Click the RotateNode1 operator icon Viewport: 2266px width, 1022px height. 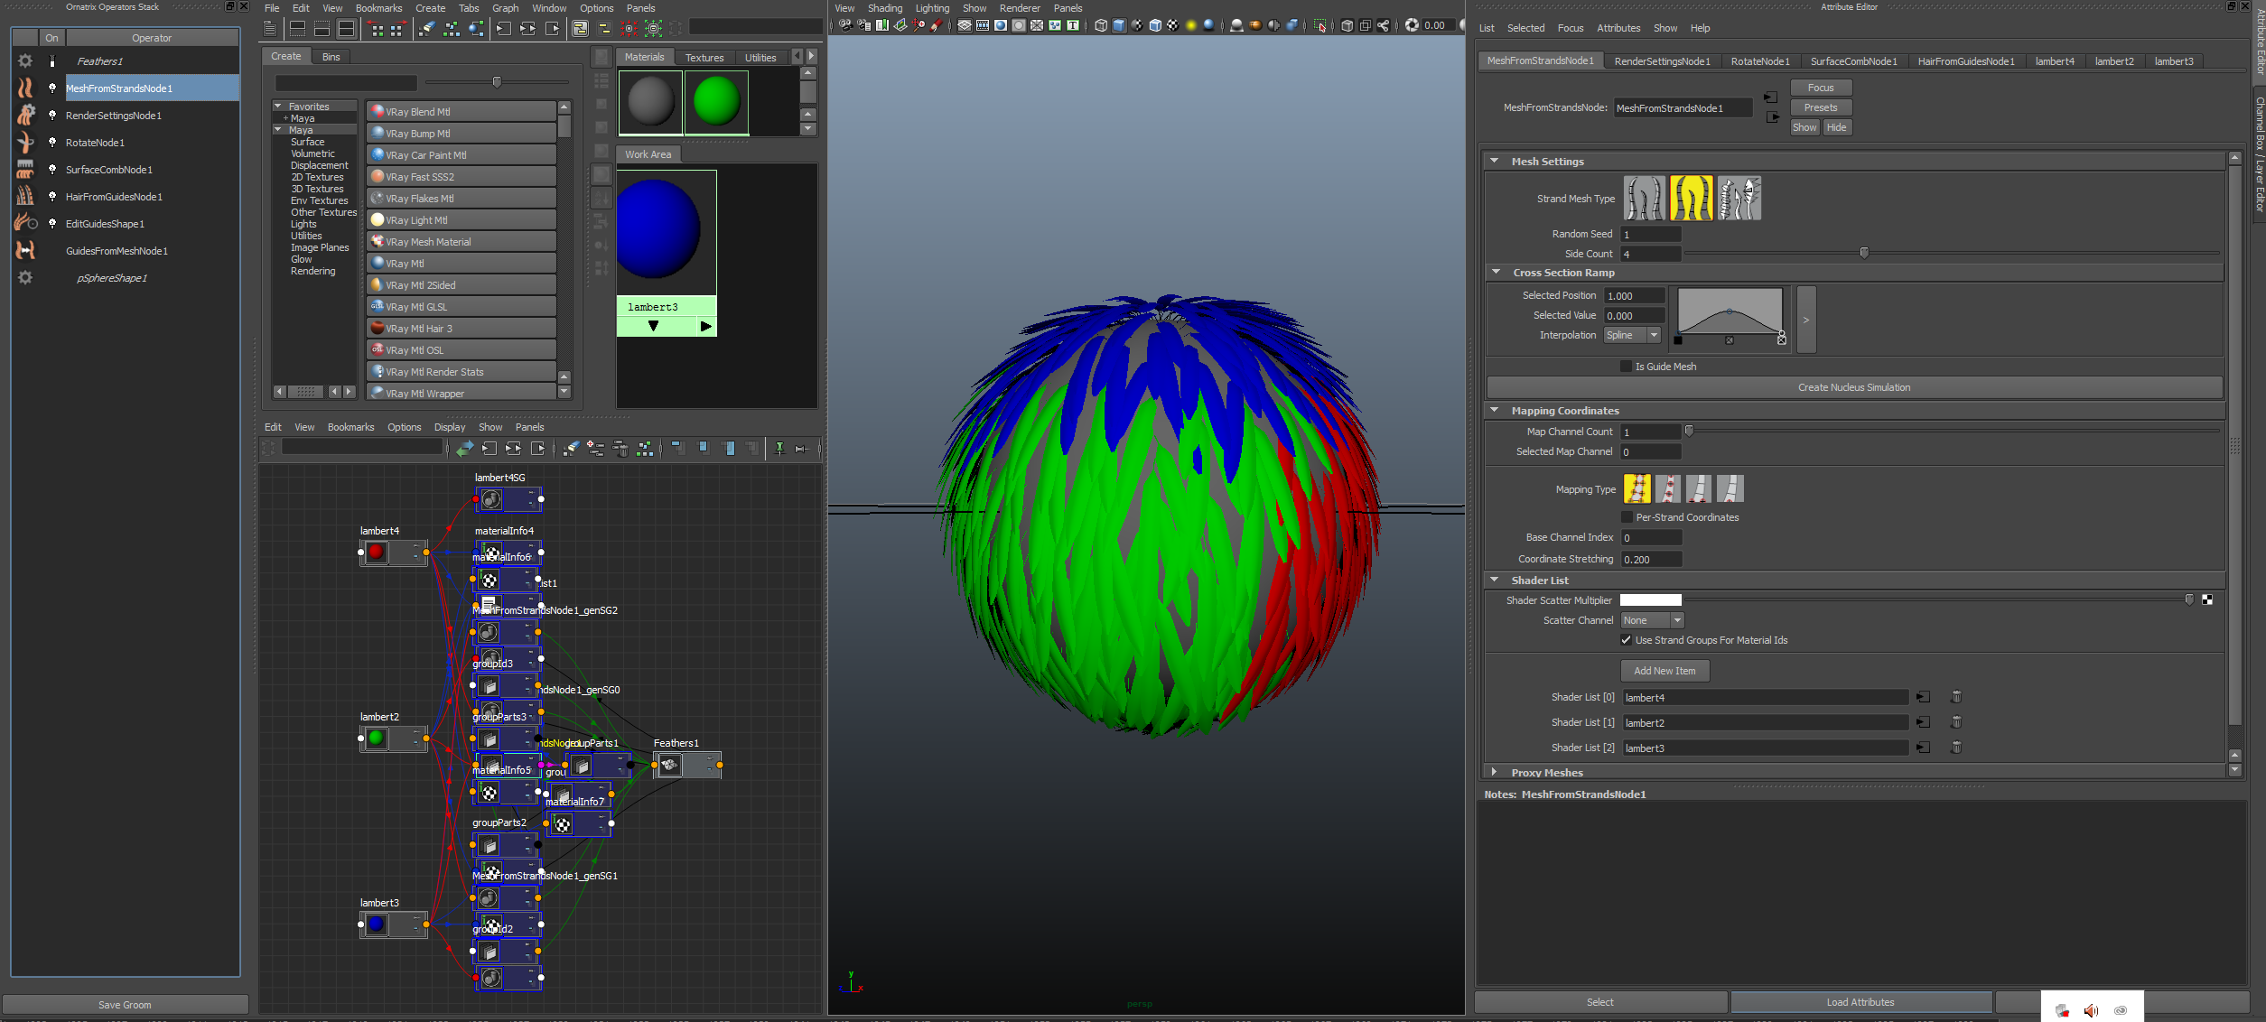pyautogui.click(x=25, y=143)
